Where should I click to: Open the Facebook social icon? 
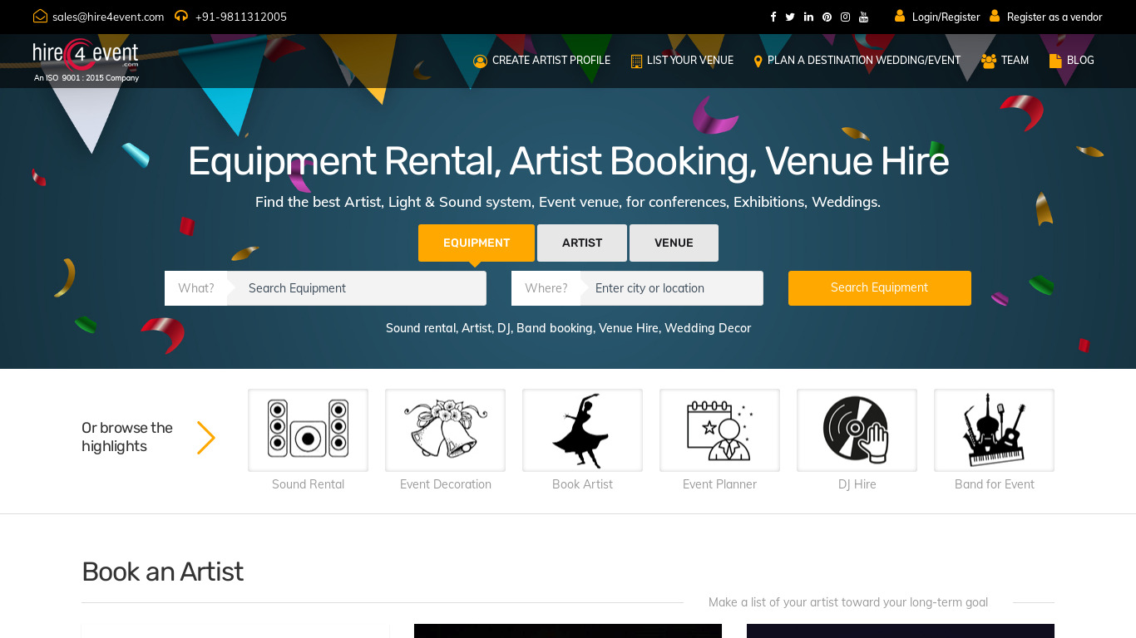(x=773, y=17)
